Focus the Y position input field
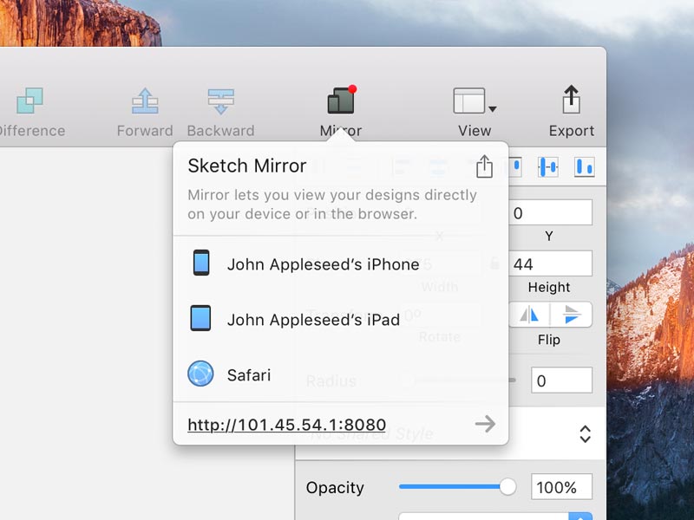The height and width of the screenshot is (520, 694). coord(550,212)
